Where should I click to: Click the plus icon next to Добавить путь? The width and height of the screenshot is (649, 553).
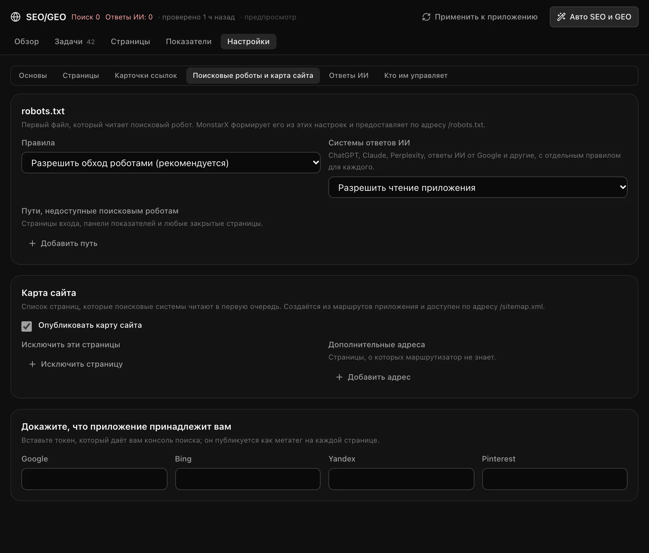(32, 243)
